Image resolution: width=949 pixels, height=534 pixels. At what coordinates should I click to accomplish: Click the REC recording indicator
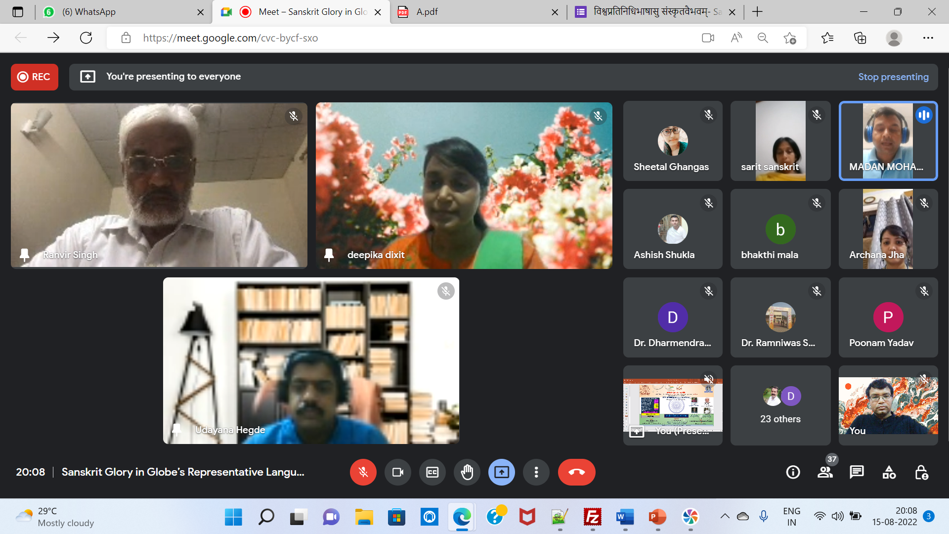[x=34, y=77]
